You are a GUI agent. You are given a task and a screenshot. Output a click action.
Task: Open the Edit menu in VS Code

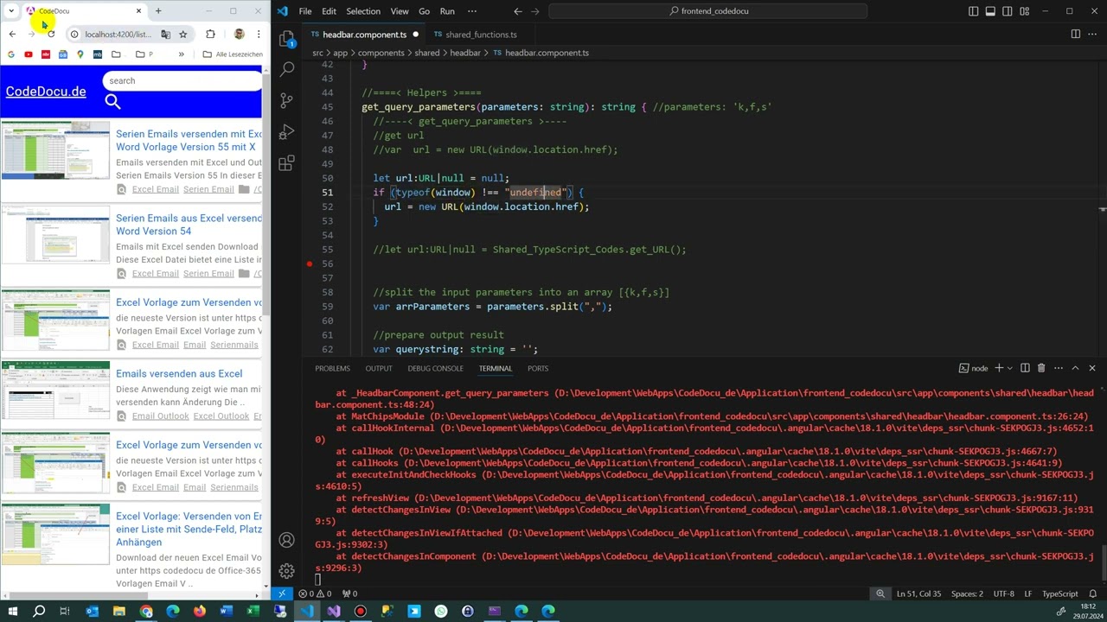(329, 11)
